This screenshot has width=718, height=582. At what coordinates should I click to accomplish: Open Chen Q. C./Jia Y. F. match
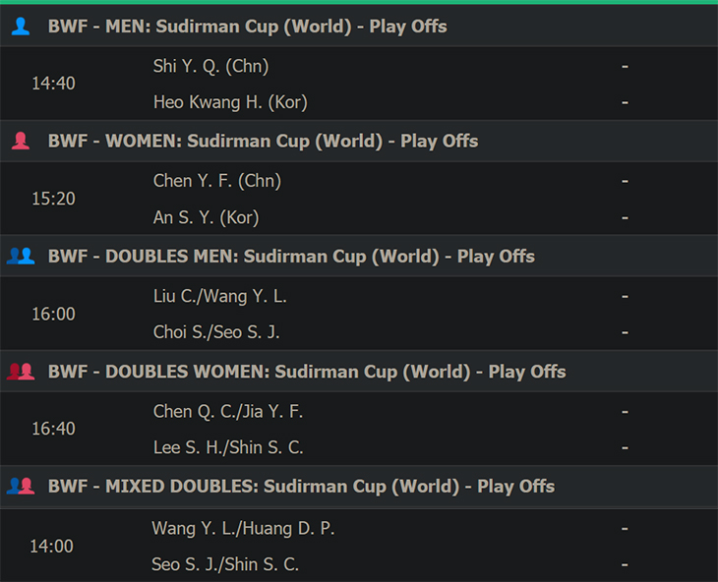[359, 429]
